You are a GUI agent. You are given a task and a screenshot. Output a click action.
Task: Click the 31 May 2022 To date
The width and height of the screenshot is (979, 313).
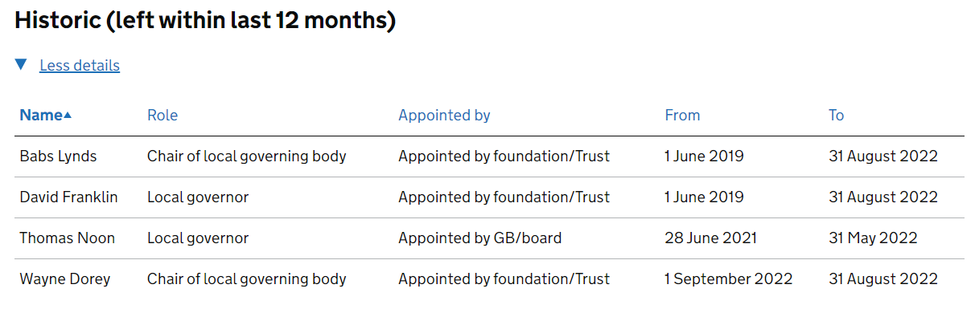[873, 238]
